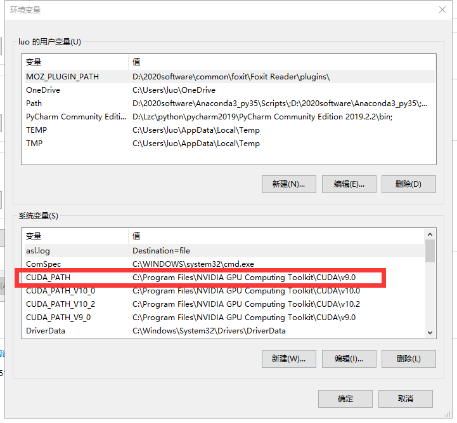Click the Anaconda3_py35\Scripts path value
The height and width of the screenshot is (423, 457).
(280, 104)
